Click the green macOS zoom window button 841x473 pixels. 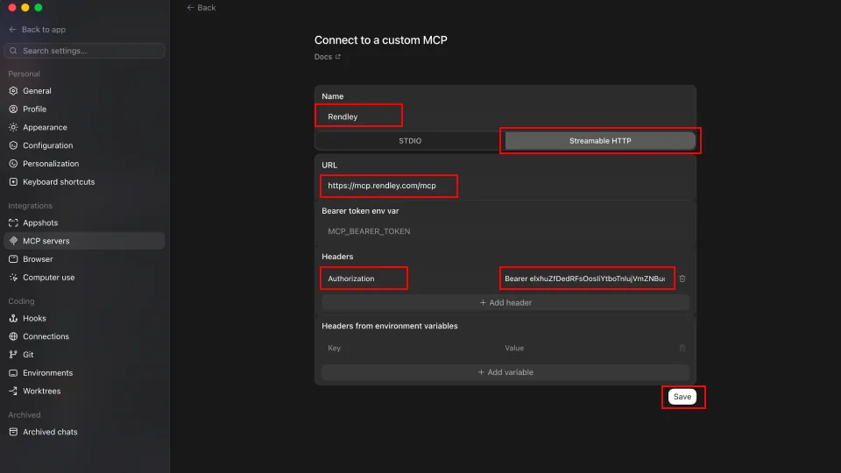click(x=38, y=8)
